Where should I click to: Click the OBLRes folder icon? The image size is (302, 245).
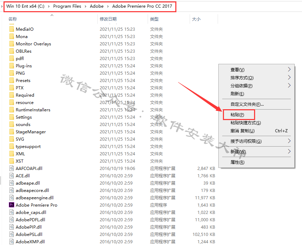click(12, 51)
